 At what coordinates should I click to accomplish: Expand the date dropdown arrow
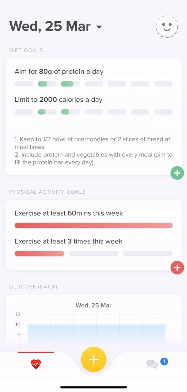(99, 27)
